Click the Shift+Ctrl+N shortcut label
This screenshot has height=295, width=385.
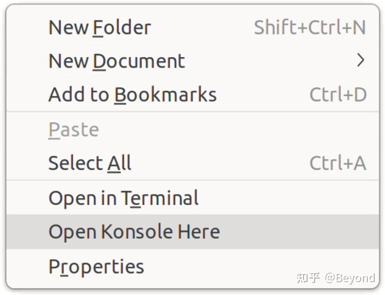point(310,28)
